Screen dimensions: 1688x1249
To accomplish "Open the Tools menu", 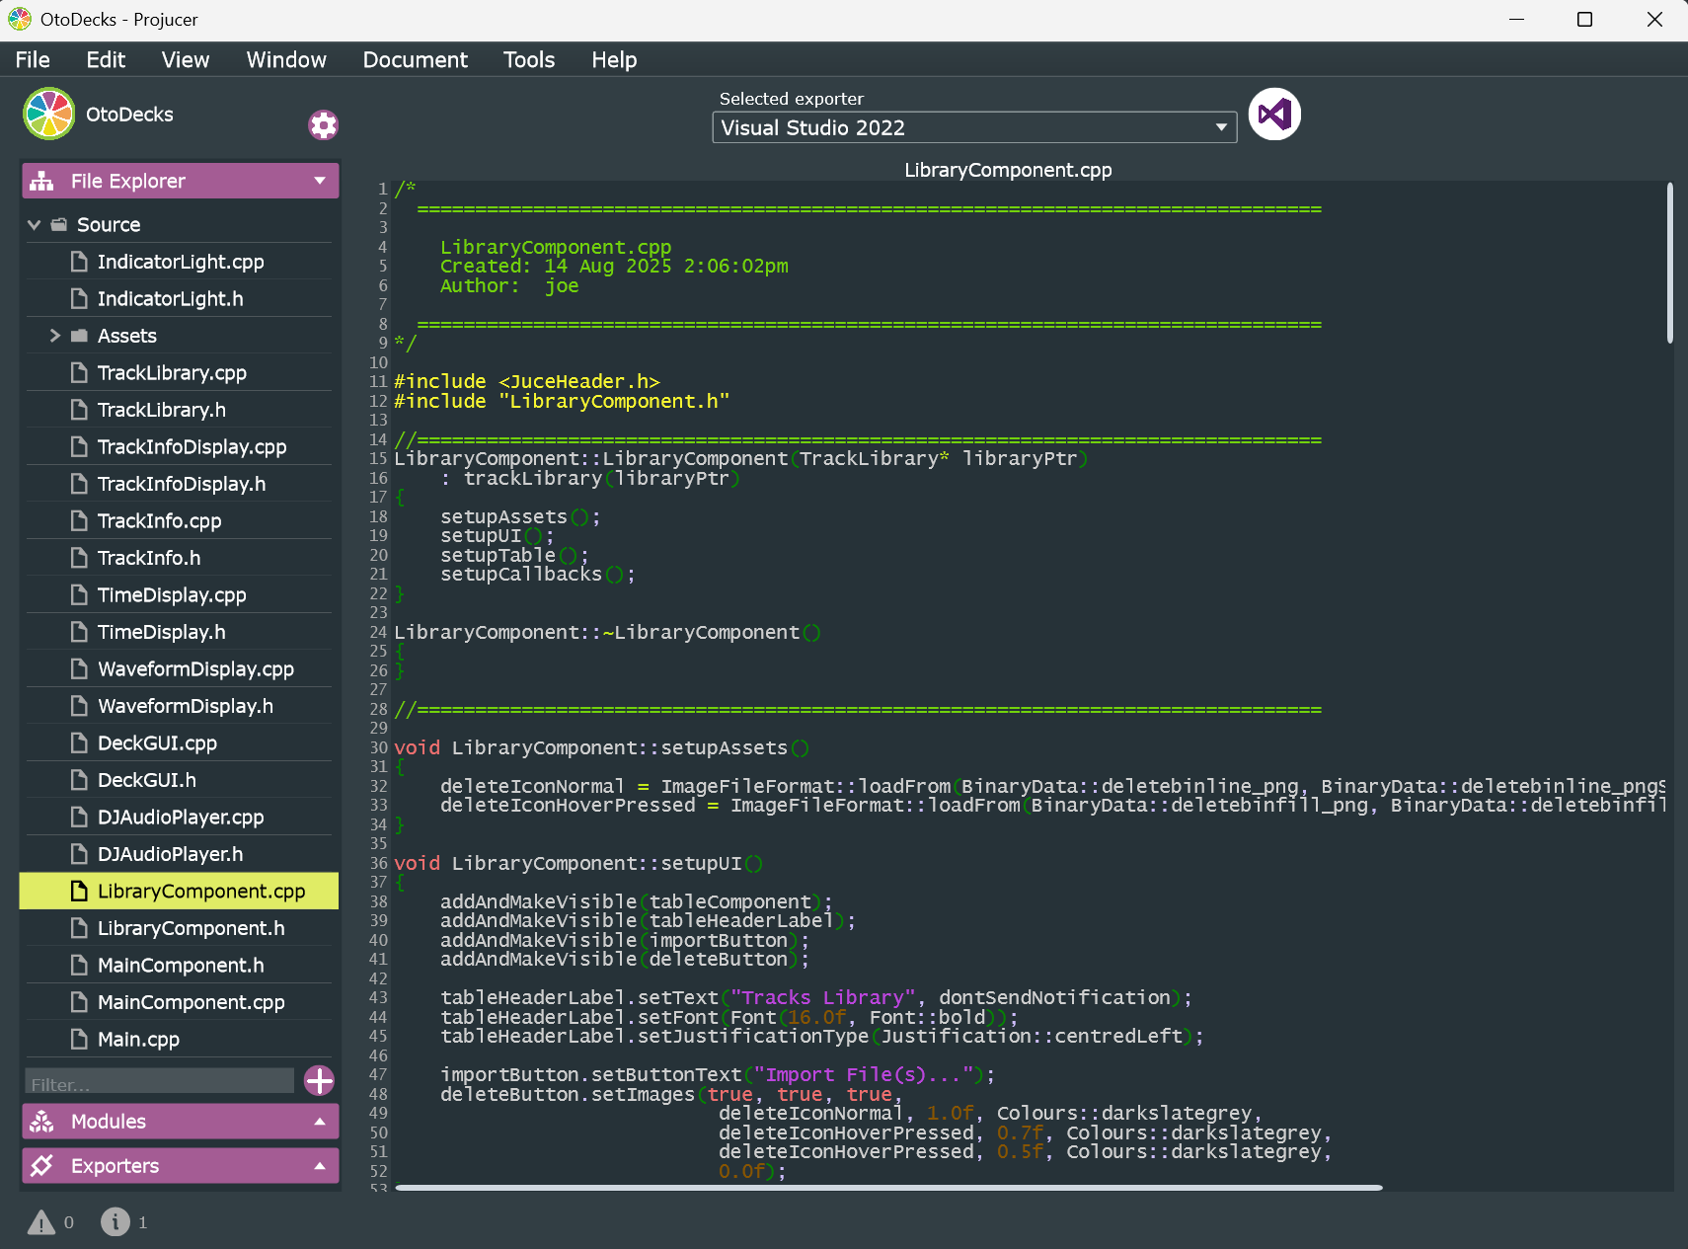I will (529, 59).
